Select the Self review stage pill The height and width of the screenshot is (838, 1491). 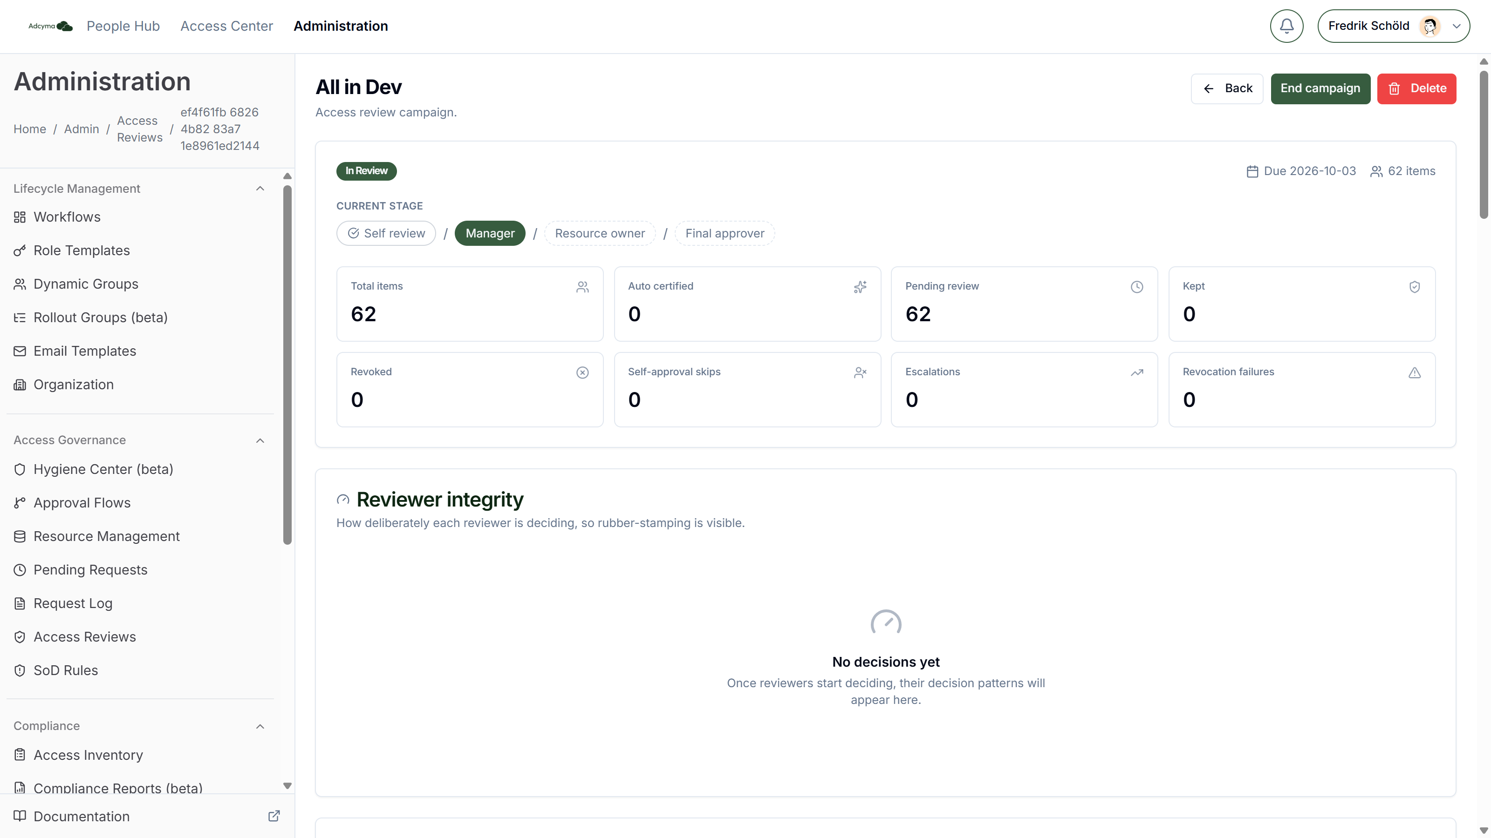coord(386,233)
